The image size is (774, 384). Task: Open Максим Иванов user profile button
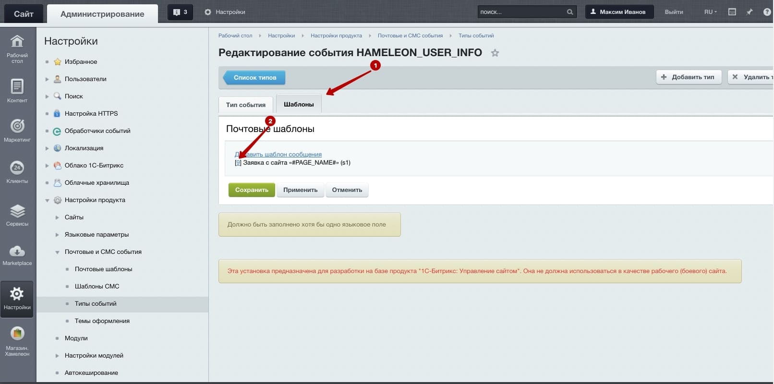619,12
